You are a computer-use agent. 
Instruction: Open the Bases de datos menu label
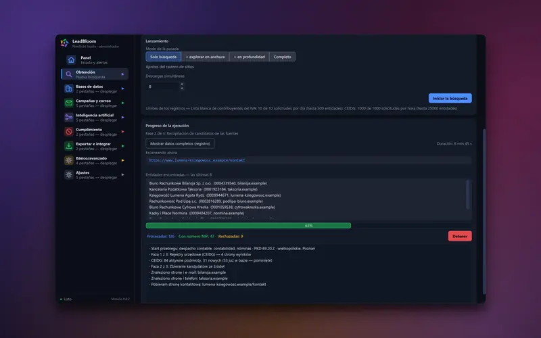(x=89, y=87)
